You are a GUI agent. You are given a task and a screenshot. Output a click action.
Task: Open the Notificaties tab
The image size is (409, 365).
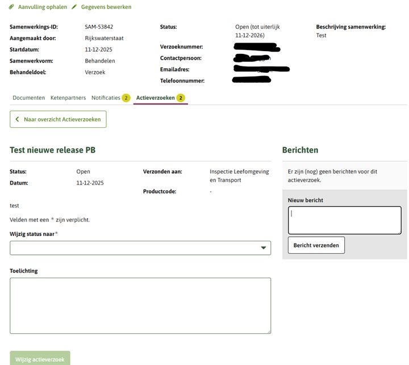pyautogui.click(x=111, y=98)
